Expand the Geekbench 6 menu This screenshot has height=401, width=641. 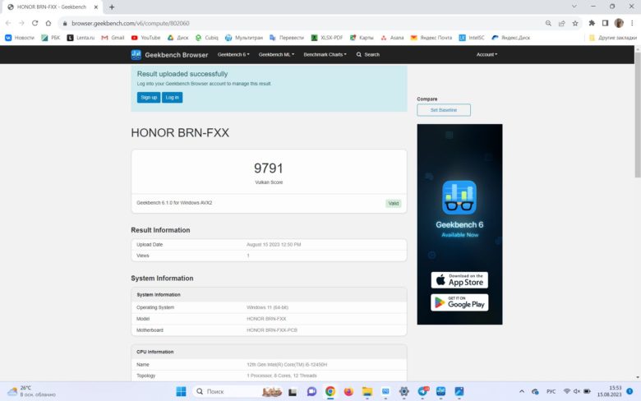point(233,54)
